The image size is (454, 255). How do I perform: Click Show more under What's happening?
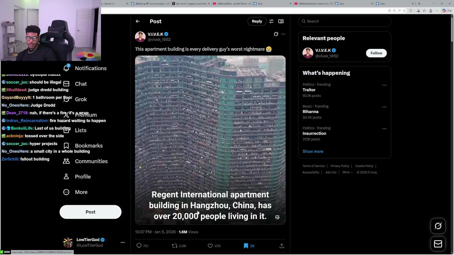coord(313,151)
